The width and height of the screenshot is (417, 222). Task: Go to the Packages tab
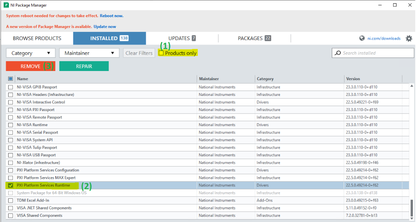click(254, 38)
